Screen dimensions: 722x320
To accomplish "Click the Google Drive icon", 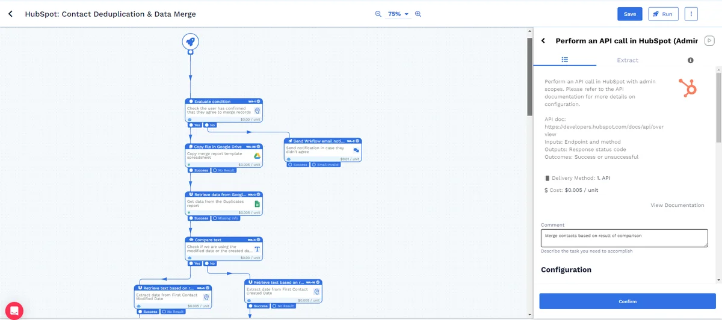I will tap(257, 156).
